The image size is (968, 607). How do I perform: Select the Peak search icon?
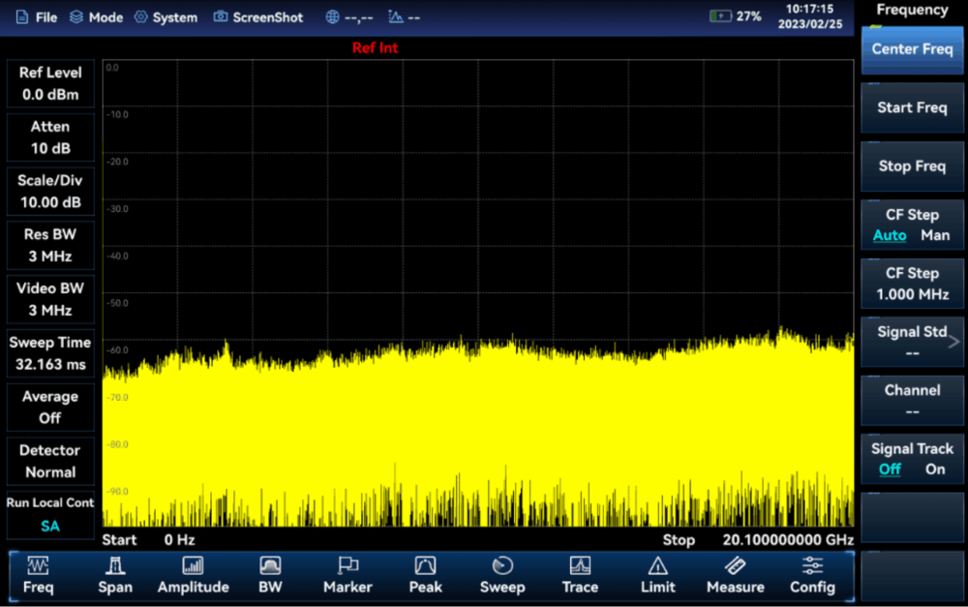tap(425, 566)
